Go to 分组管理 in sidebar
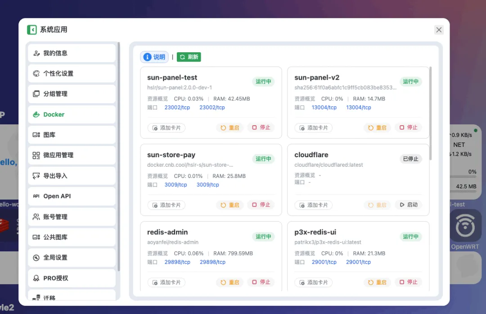Viewport: 486px width, 314px height. tap(72, 94)
